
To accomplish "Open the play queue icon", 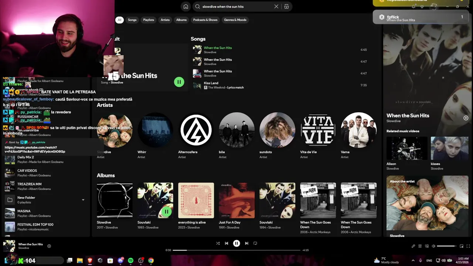I will point(420,246).
